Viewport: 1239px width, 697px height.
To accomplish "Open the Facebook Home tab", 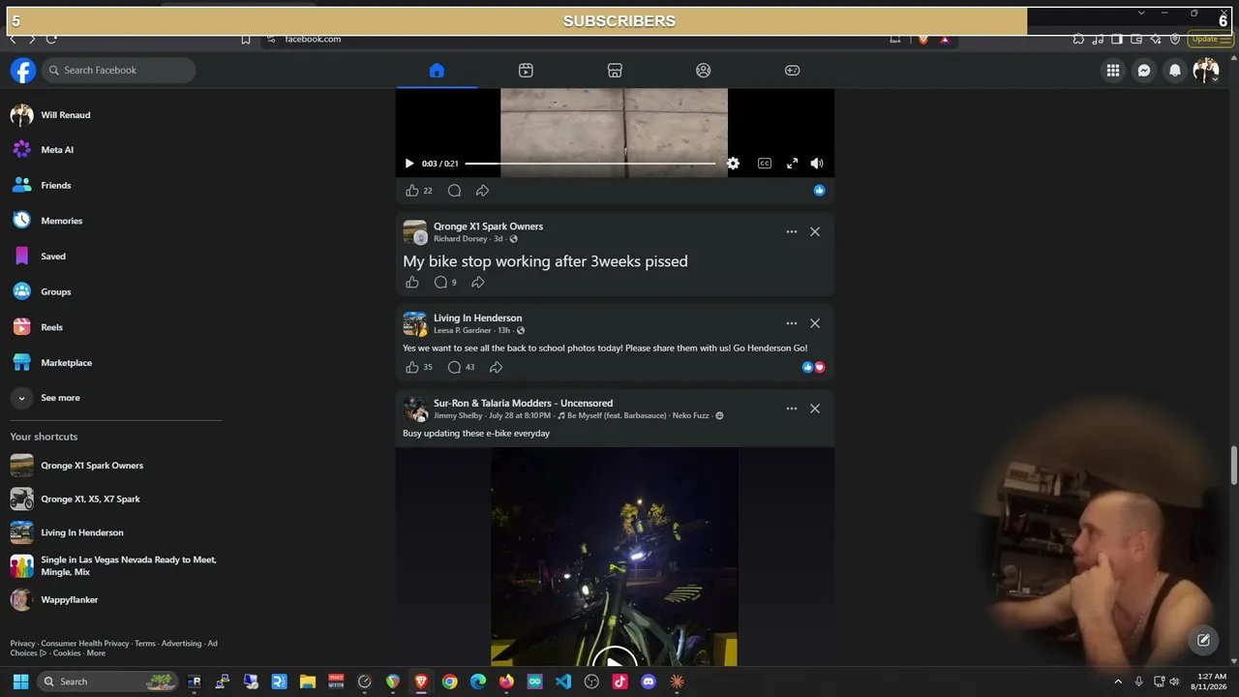I will pos(437,70).
